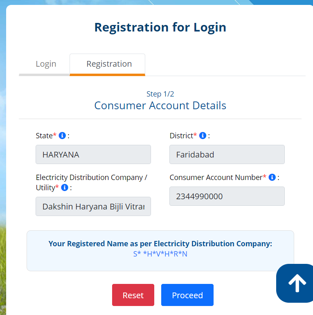Open the State dropdown showing HARYANA
The width and height of the screenshot is (313, 315).
coord(93,155)
